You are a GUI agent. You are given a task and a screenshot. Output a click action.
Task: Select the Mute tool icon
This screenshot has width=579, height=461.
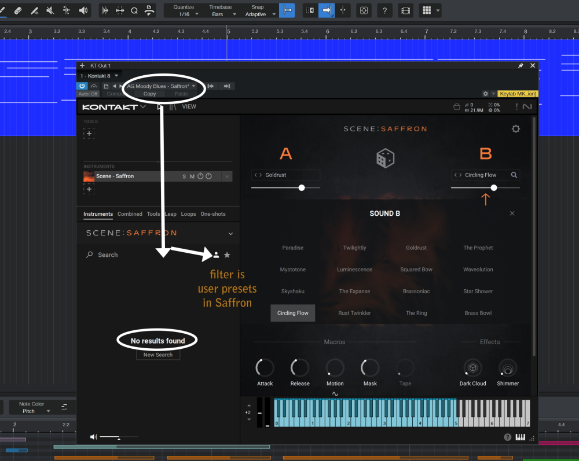tap(50, 10)
